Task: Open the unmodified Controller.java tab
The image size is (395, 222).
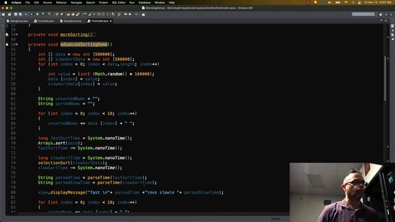Action: (44, 21)
